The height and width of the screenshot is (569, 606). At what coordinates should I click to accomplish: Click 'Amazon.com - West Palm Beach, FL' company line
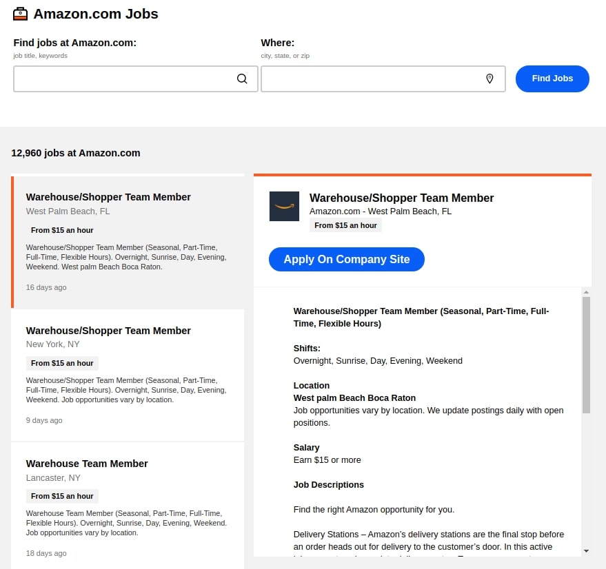pos(381,211)
